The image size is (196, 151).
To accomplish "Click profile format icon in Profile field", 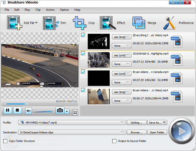I will coord(22,122).
